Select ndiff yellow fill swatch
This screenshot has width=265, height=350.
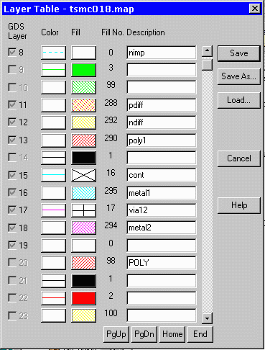pyautogui.click(x=83, y=122)
